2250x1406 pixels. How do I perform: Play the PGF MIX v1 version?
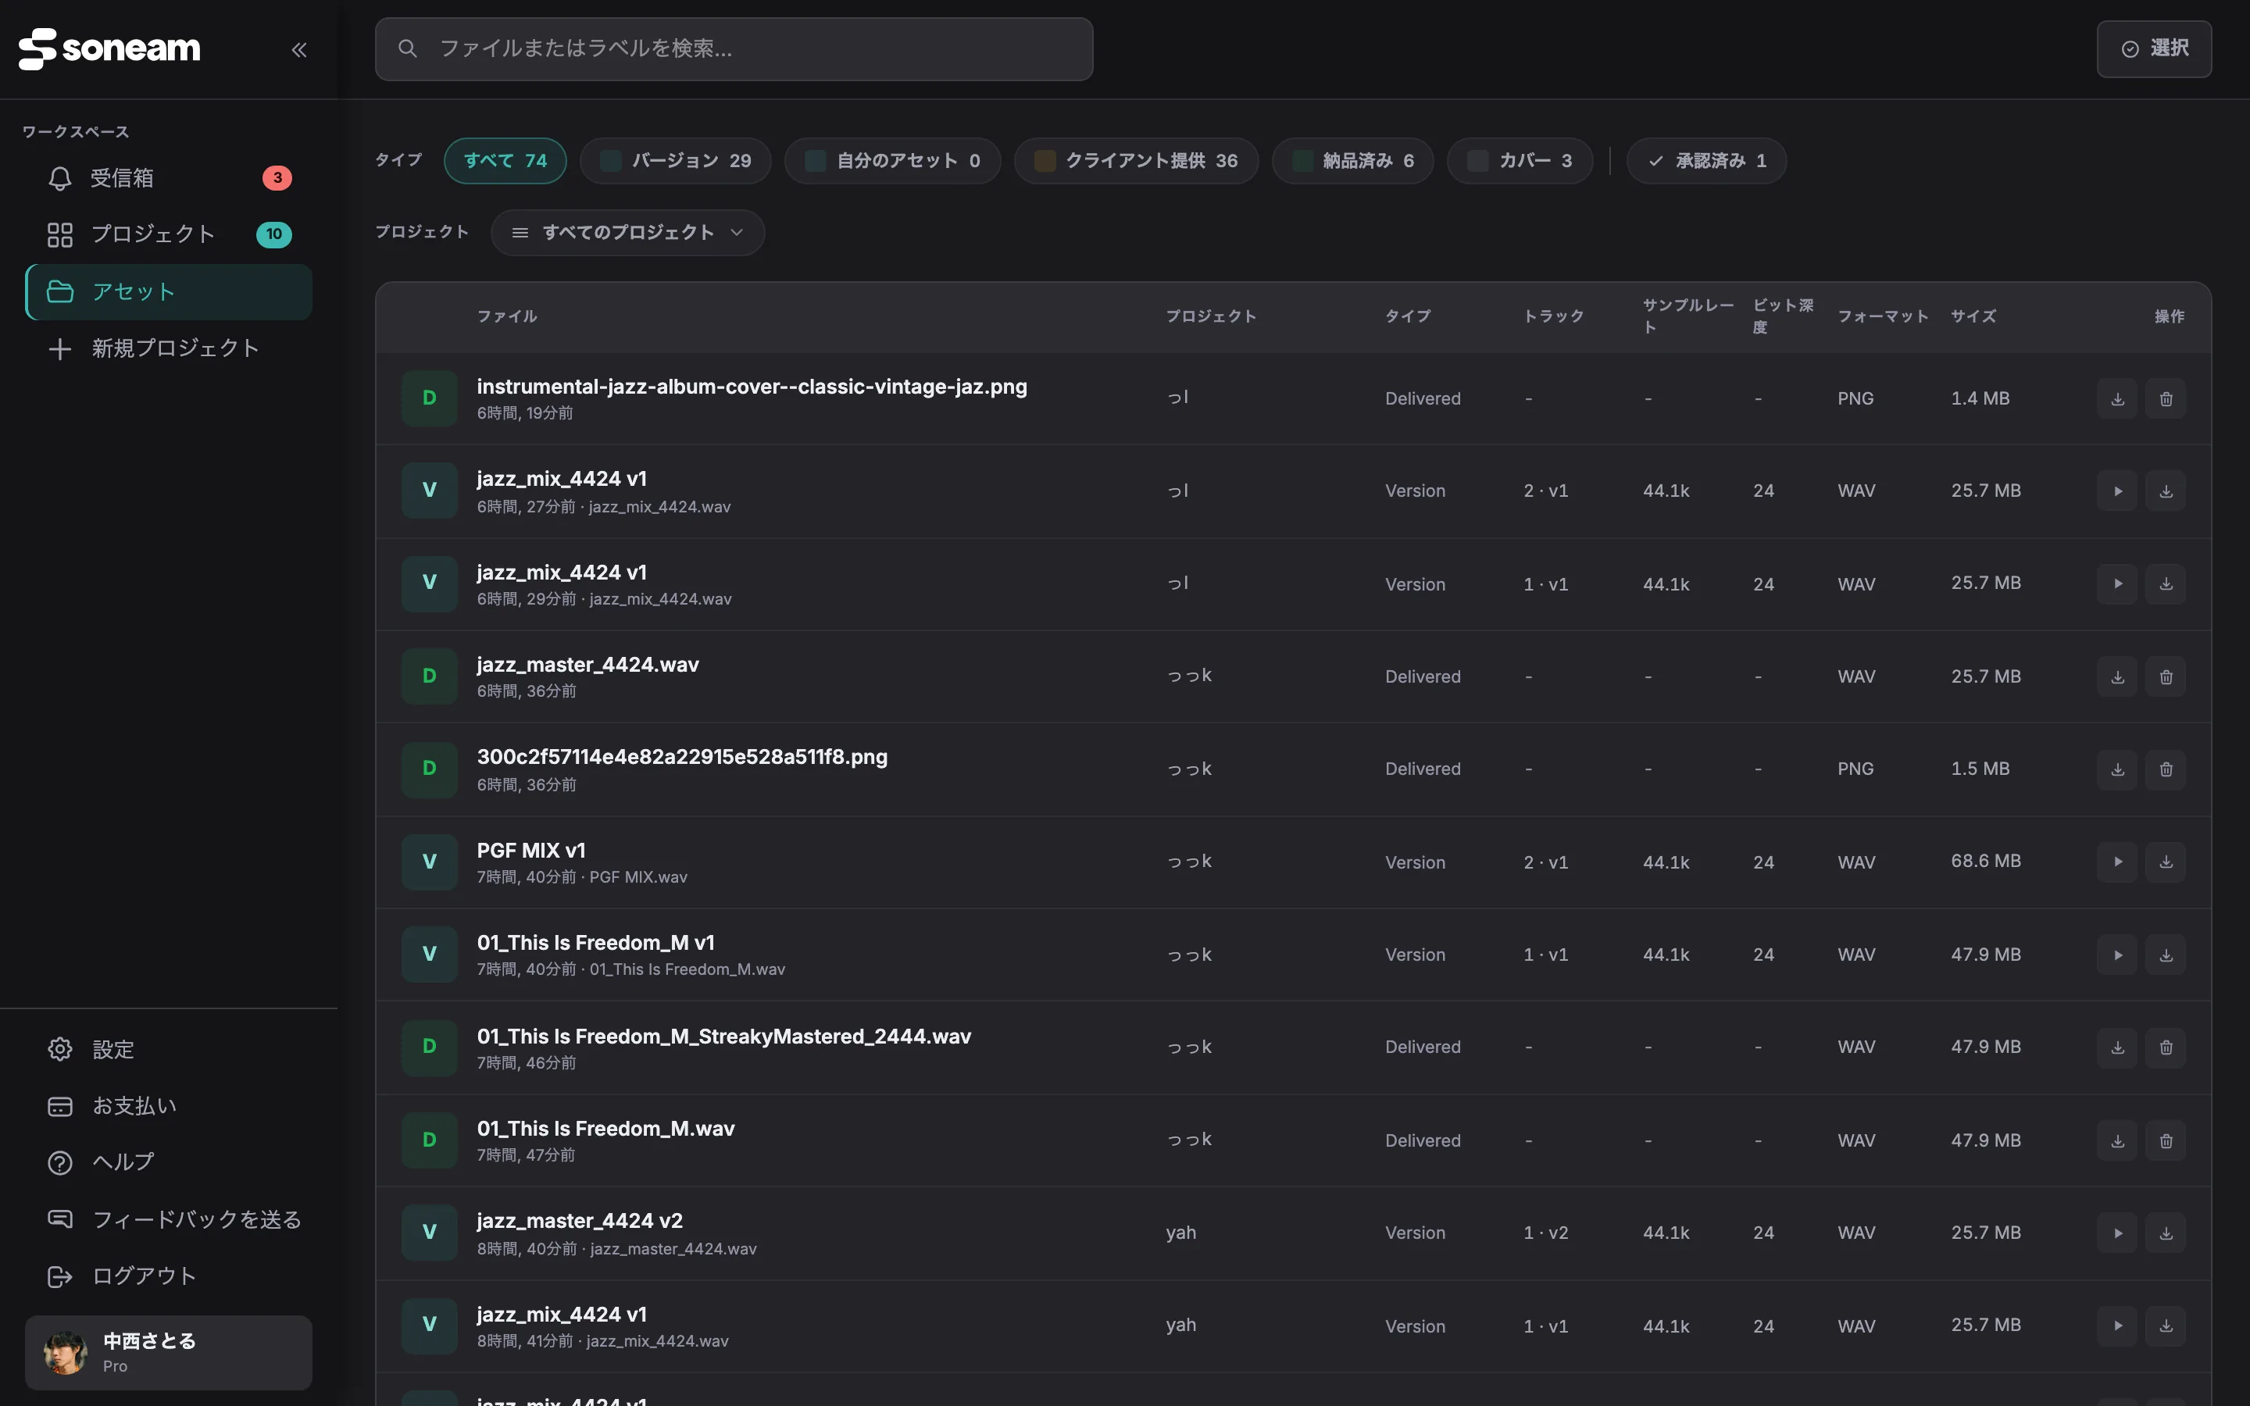(x=2117, y=862)
